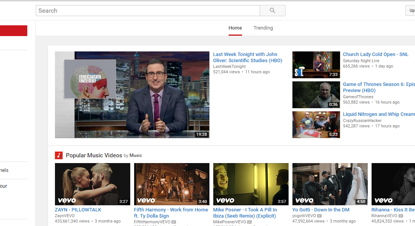Click '47,592,664 views' under Yo Gotti
415x226 pixels.
pyautogui.click(x=308, y=221)
